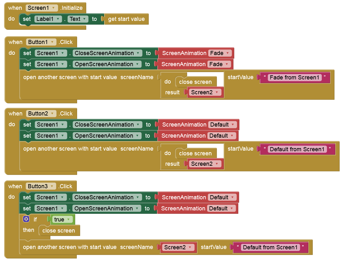This screenshot has height=261, width=342.
Task: Select the get start value block
Action: point(126,19)
